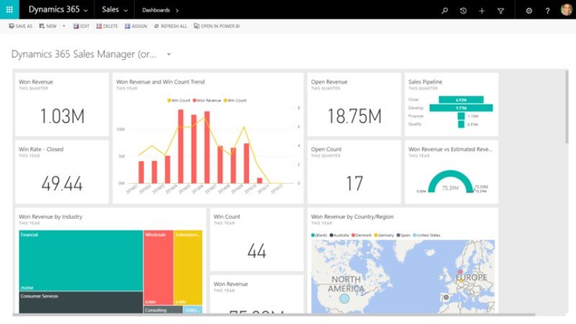Expand the Sales area menu
Image resolution: width=576 pixels, height=324 pixels.
125,11
